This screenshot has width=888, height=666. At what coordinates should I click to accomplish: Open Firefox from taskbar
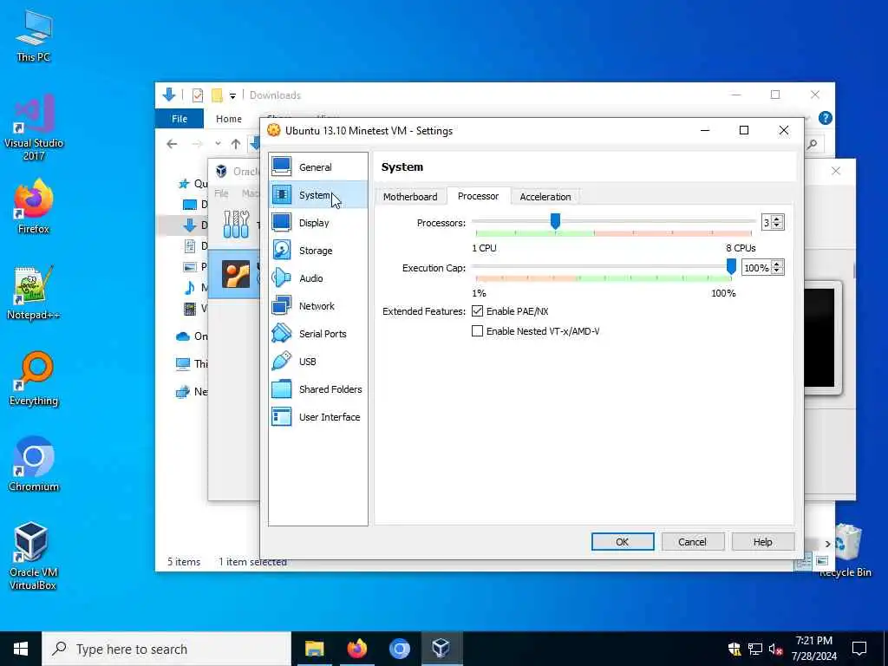356,649
